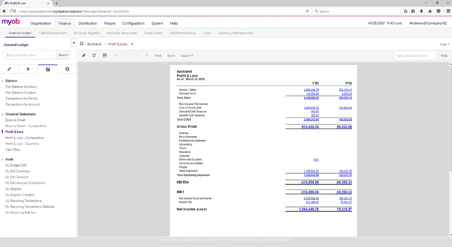Expand the Help dropdown at top right
Image resolution: width=452 pixels, height=247 pixels.
point(444,44)
